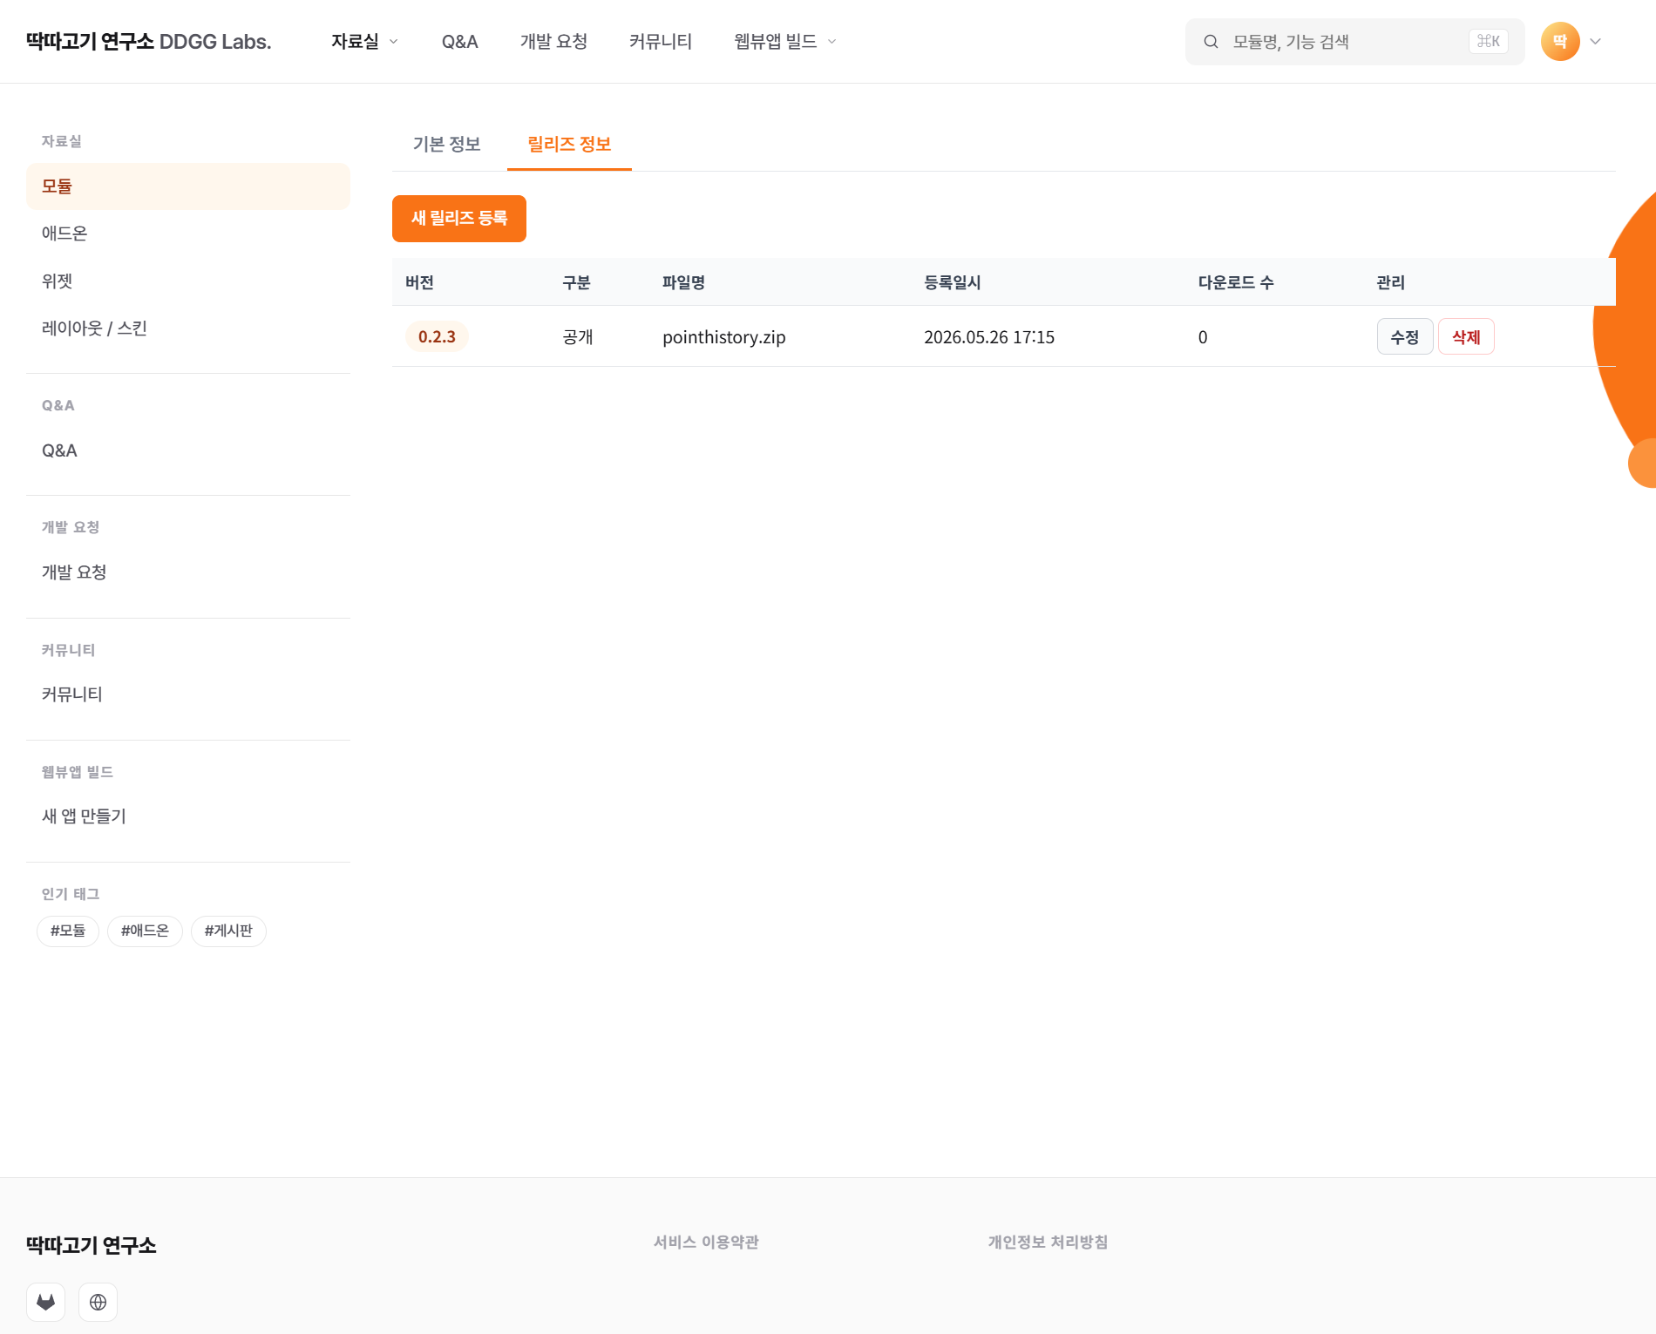1656x1334 pixels.
Task: Open 커뮤니티 in the top navigation
Action: 661,42
